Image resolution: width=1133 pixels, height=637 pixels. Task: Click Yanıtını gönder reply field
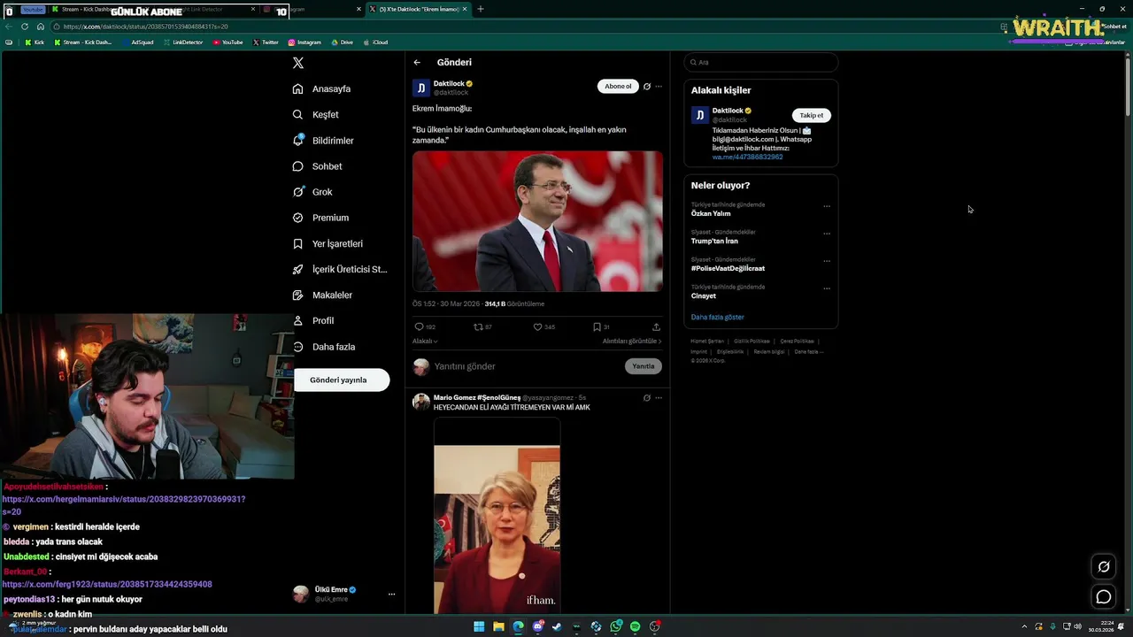[x=527, y=366]
